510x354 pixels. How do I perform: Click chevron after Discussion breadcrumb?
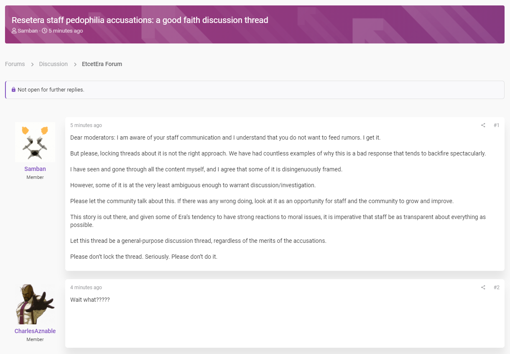[x=75, y=64]
